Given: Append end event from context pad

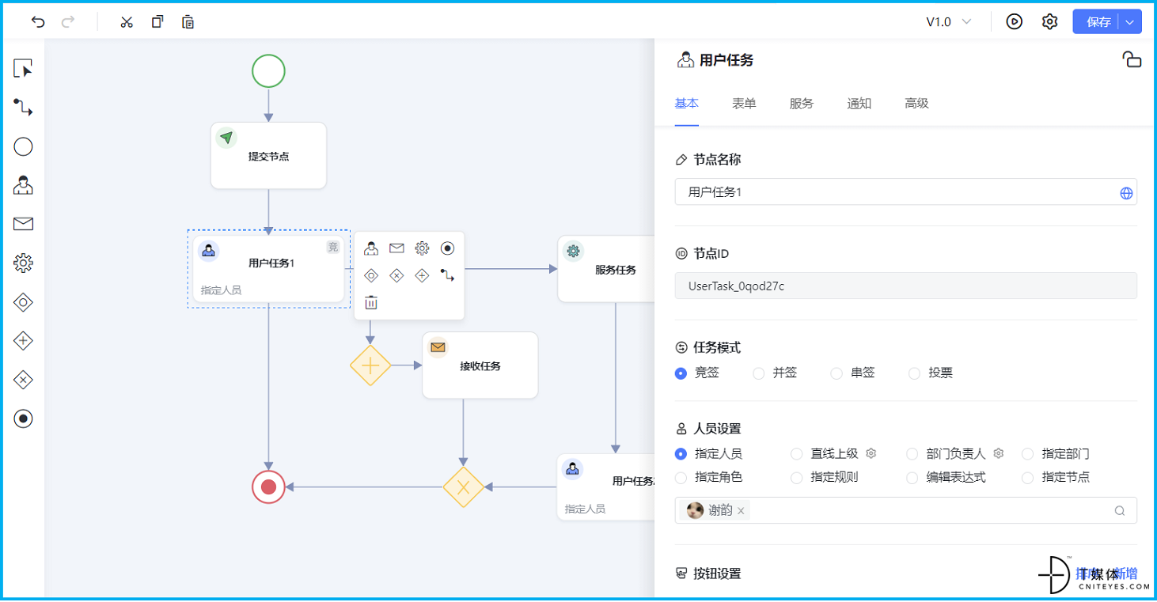Looking at the screenshot, I should click(x=447, y=248).
